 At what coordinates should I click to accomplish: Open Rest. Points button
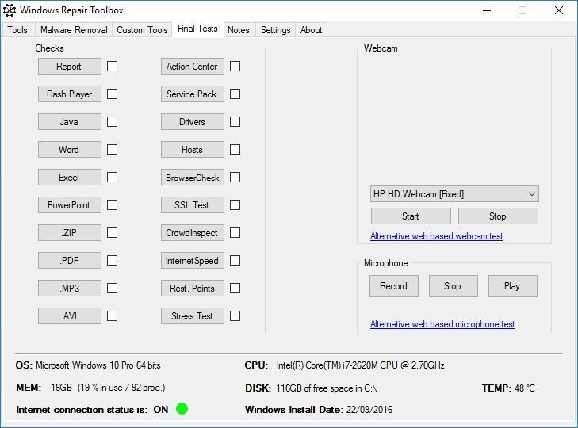pyautogui.click(x=192, y=288)
